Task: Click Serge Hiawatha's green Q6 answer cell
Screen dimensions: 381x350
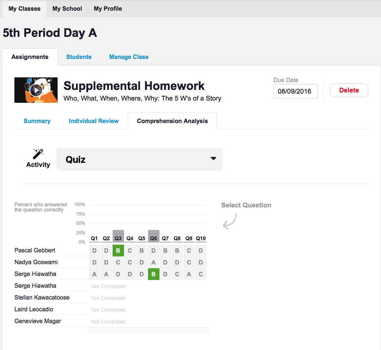Action: coord(154,274)
